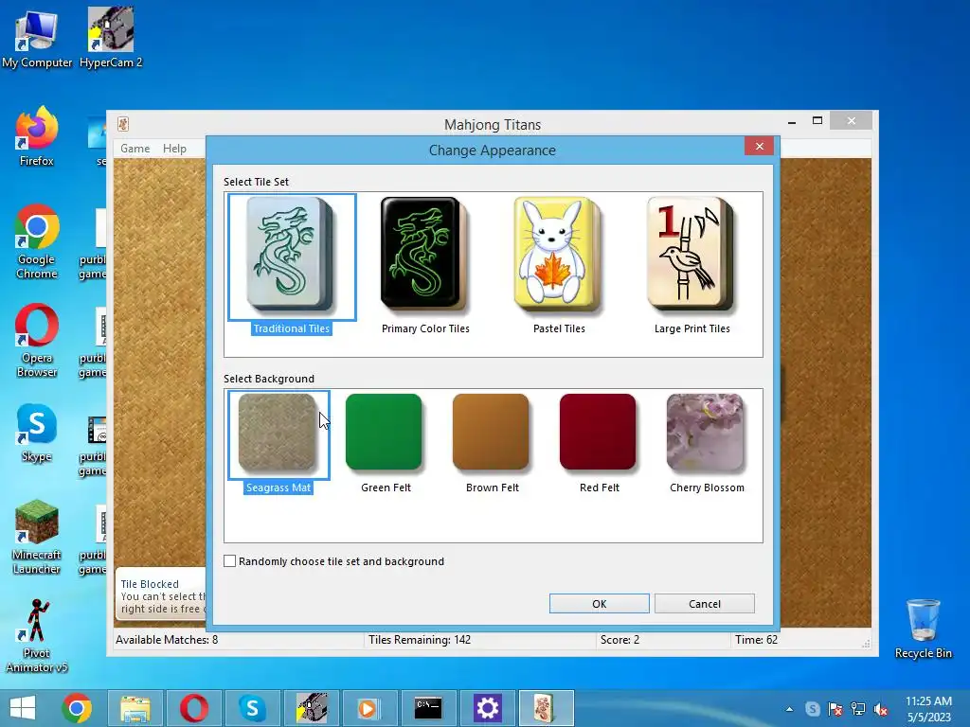Select the Cherry Blossom background thumbnail
Screen dimensions: 970x727
tap(705, 432)
